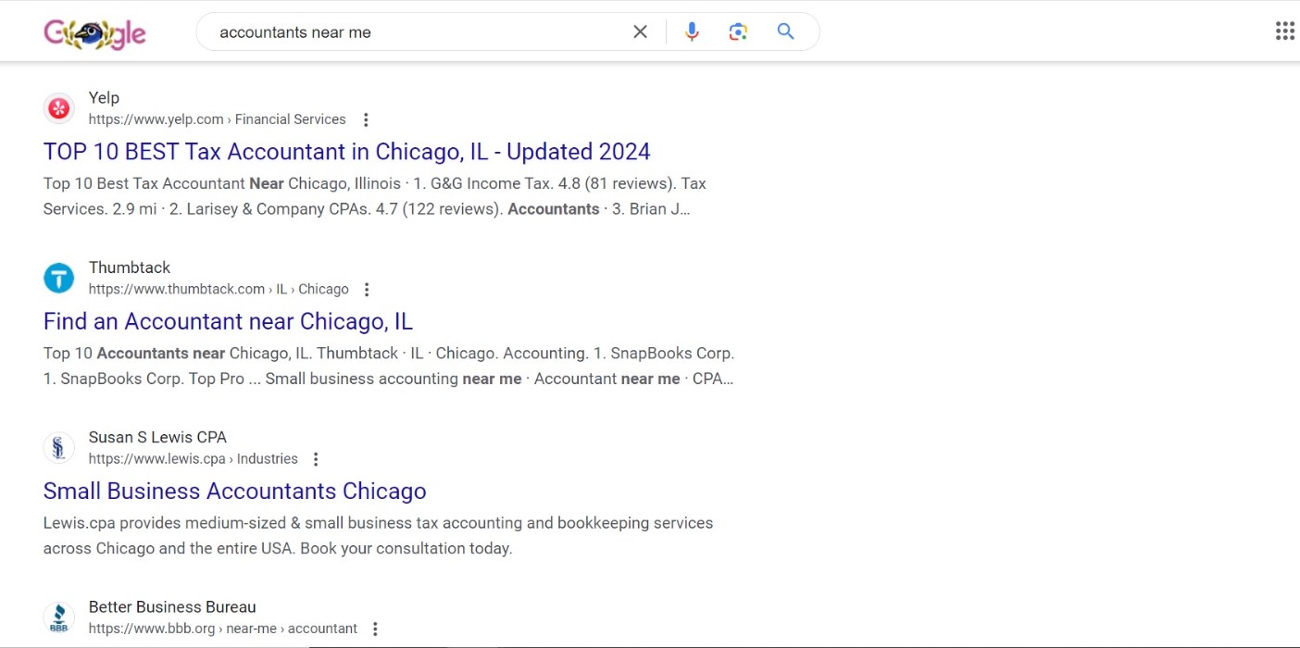
Task: Click the Yelp favicon icon
Action: coord(59,108)
